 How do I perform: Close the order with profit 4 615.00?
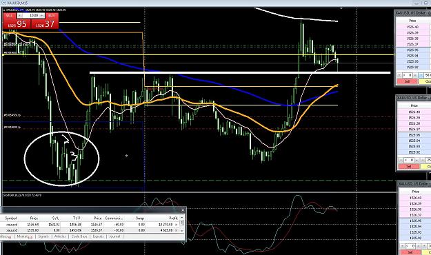(177, 230)
